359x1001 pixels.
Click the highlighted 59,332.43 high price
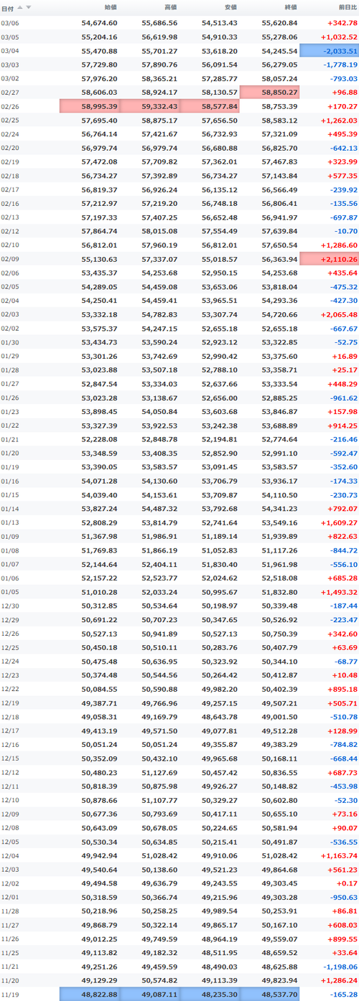point(149,105)
